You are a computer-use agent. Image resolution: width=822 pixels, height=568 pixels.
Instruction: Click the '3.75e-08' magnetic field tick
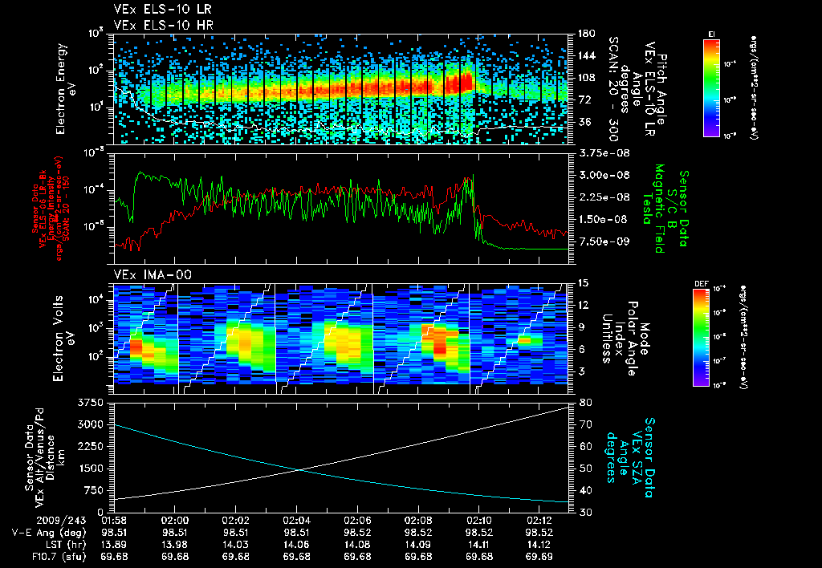point(604,153)
